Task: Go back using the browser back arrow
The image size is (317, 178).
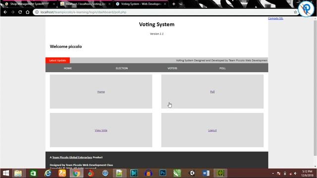Action: click(x=5, y=12)
